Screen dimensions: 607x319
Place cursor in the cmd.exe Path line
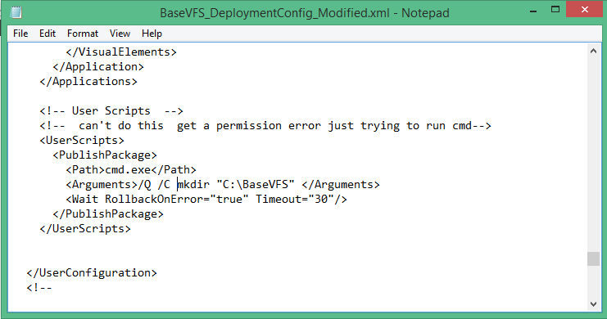tap(131, 170)
